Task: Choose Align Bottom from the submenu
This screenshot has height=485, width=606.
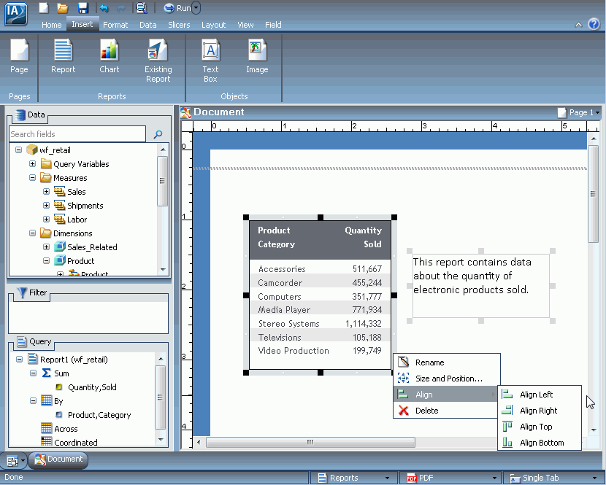Action: pyautogui.click(x=540, y=443)
